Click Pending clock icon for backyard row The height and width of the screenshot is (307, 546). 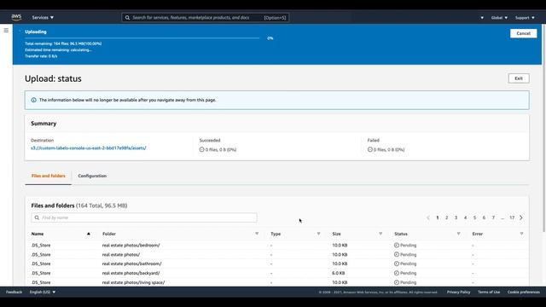pyautogui.click(x=396, y=273)
